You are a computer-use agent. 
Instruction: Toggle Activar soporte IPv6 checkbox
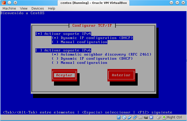point(63,50)
